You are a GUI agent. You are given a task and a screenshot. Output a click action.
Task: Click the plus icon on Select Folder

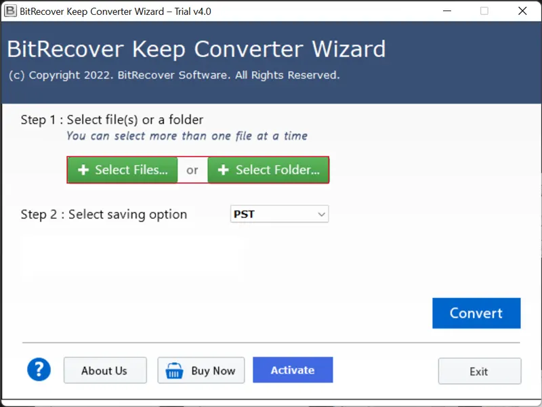(x=223, y=171)
